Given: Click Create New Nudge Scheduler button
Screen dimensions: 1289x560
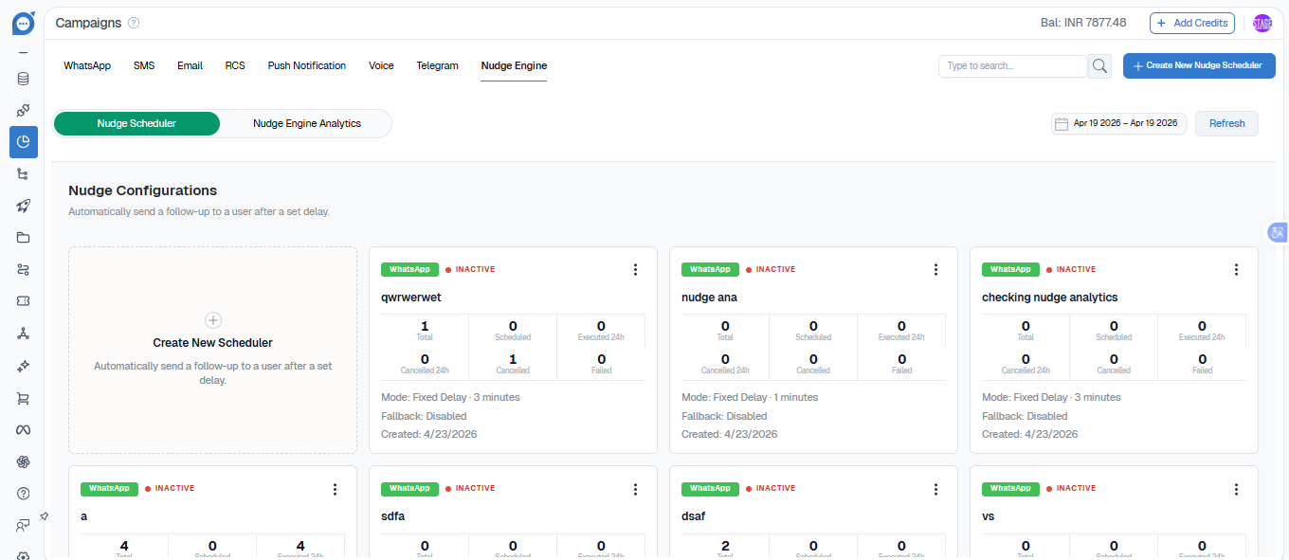Looking at the screenshot, I should tap(1199, 65).
